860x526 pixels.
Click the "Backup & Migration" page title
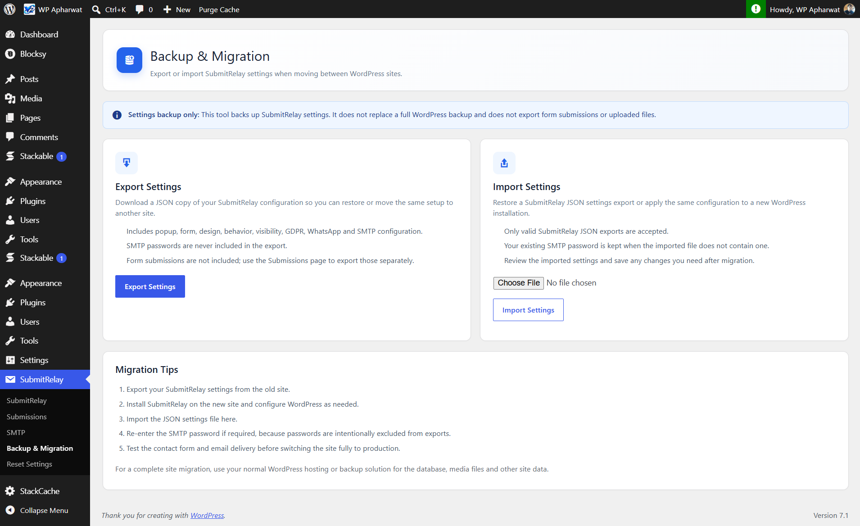[x=210, y=56]
